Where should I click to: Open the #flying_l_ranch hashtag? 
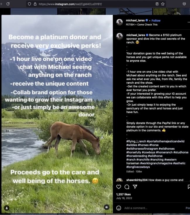(x=137, y=141)
